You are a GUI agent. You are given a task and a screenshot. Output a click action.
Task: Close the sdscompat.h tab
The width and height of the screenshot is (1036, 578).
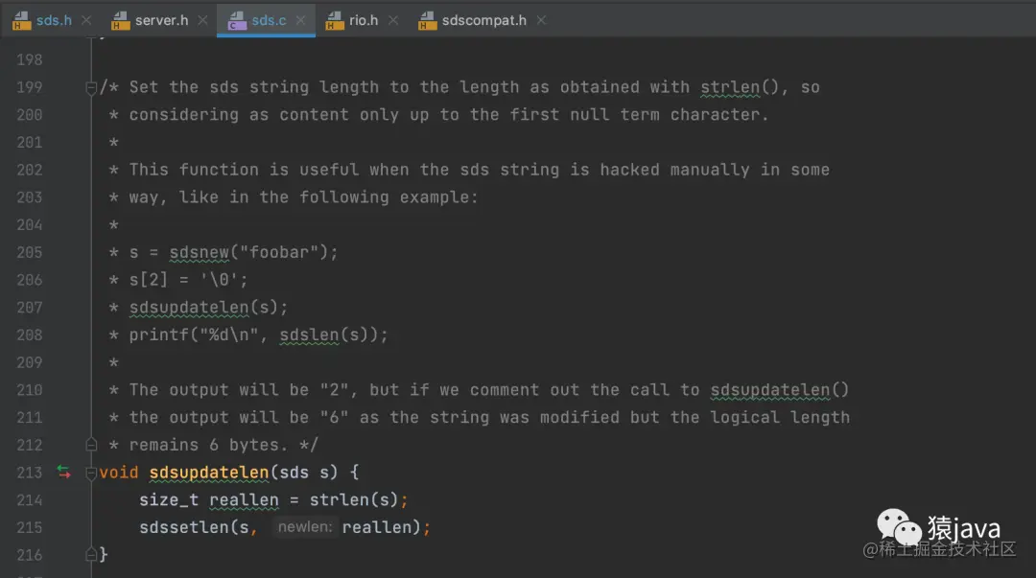[x=541, y=20]
